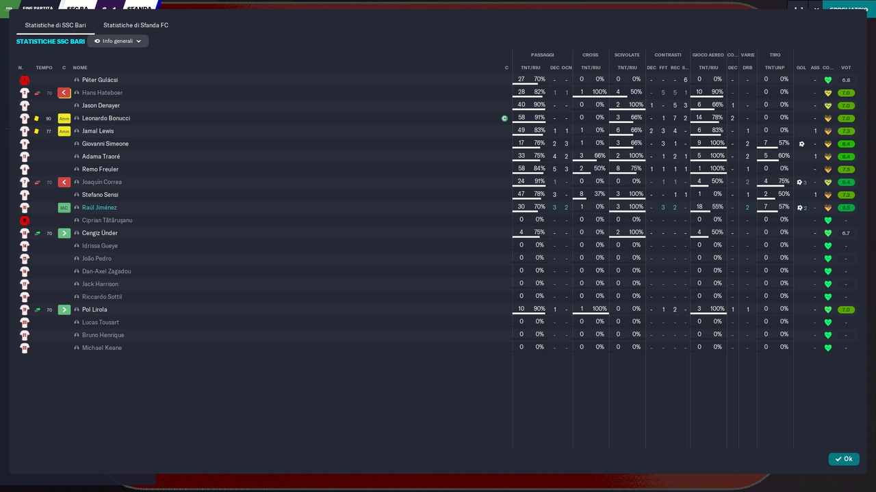Sort table by the NOME column header
The width and height of the screenshot is (876, 492).
pos(80,68)
